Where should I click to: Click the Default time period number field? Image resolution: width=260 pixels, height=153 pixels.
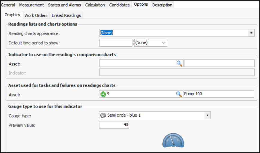[x=115, y=43]
